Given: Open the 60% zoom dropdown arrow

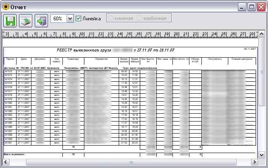Looking at the screenshot, I should tap(69, 19).
